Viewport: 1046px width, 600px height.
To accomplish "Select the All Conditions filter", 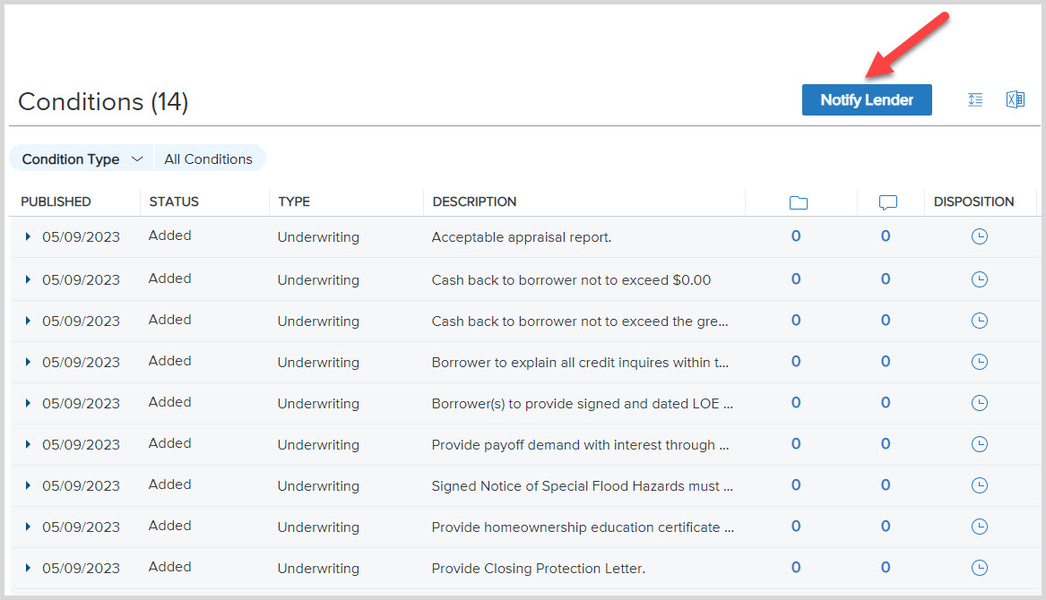I will (209, 158).
